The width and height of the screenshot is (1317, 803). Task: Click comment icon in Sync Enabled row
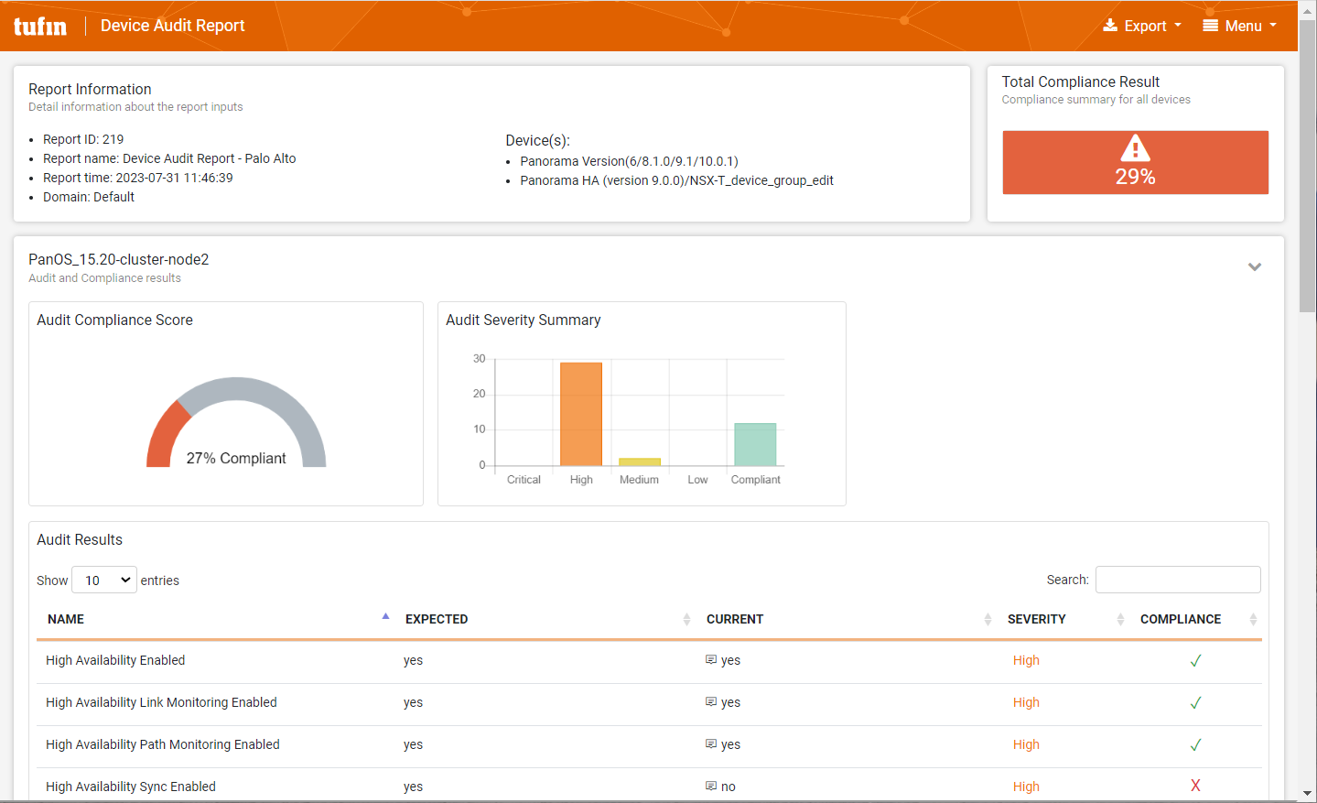711,786
